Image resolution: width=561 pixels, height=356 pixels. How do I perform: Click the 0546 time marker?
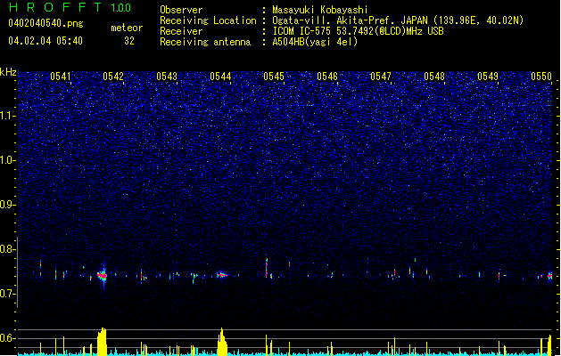coord(327,77)
